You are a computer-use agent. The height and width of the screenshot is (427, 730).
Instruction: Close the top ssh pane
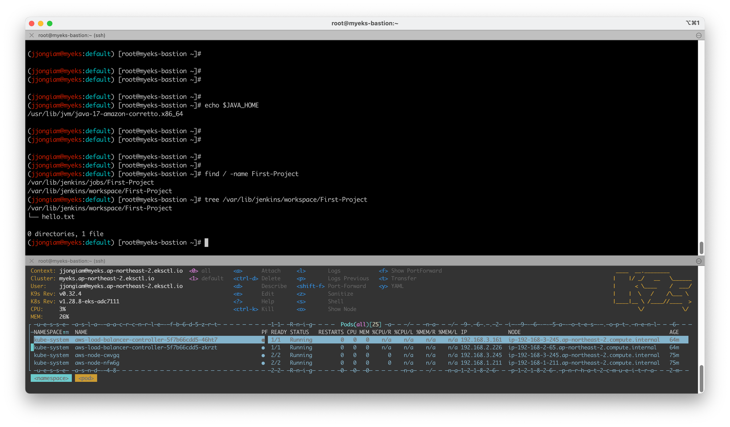pyautogui.click(x=32, y=35)
